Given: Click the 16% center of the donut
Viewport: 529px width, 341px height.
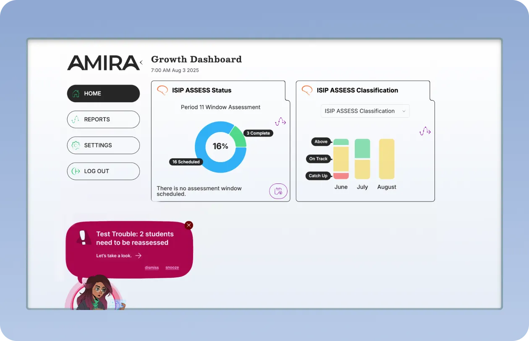Looking at the screenshot, I should (x=220, y=146).
